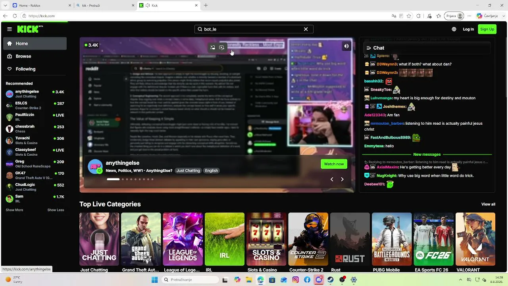Click the address bar URL
Viewport: 508px width, 286px height.
pyautogui.click(x=42, y=16)
